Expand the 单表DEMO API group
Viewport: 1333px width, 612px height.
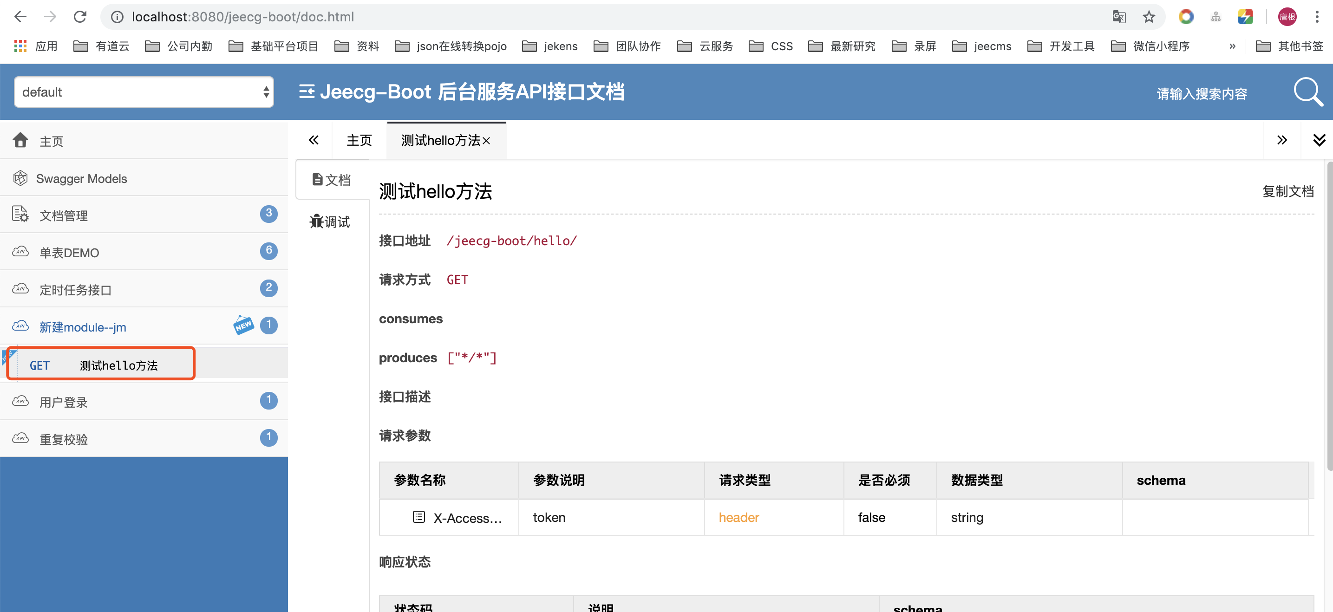tap(144, 252)
